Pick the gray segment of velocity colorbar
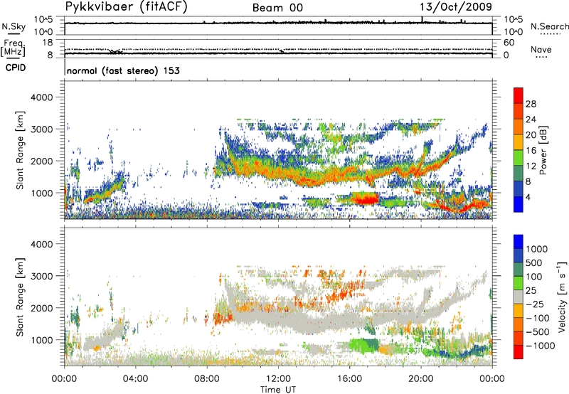 click(x=519, y=297)
